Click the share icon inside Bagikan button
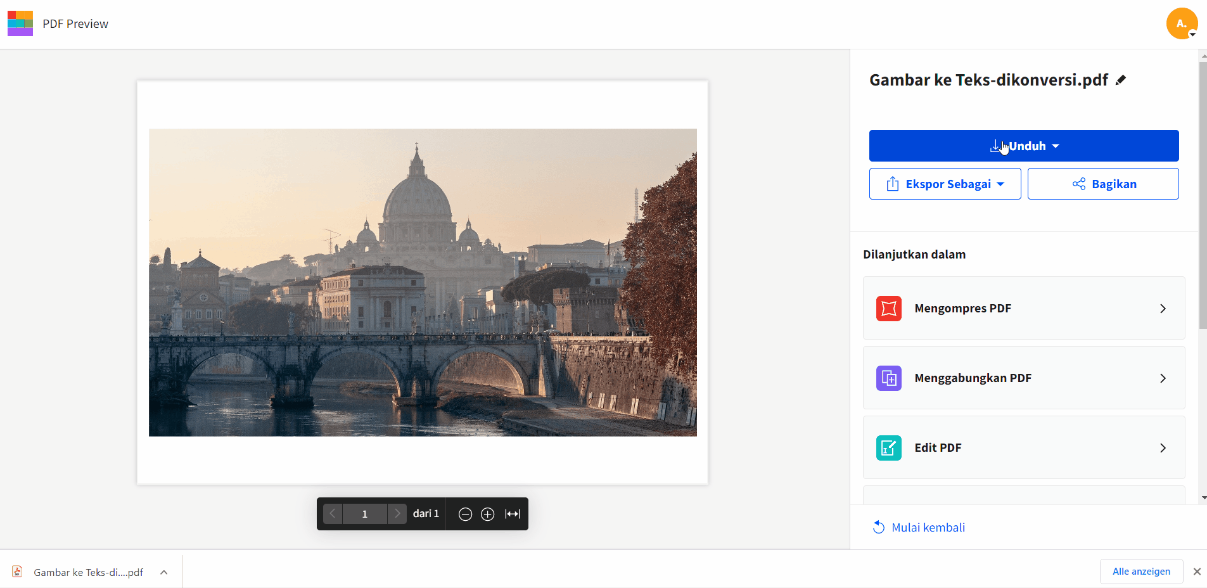This screenshot has width=1207, height=588. point(1080,184)
